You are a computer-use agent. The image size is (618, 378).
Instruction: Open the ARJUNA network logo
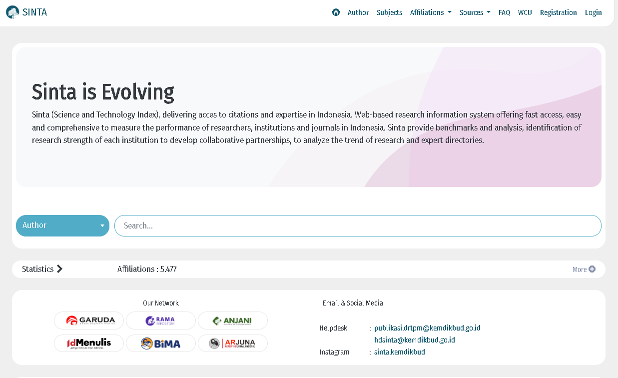tap(233, 343)
